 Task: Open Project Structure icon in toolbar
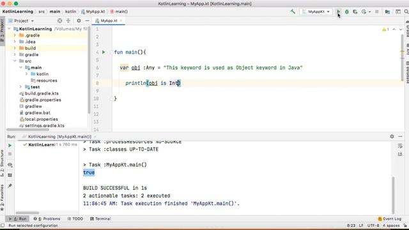pyautogui.click(x=387, y=11)
